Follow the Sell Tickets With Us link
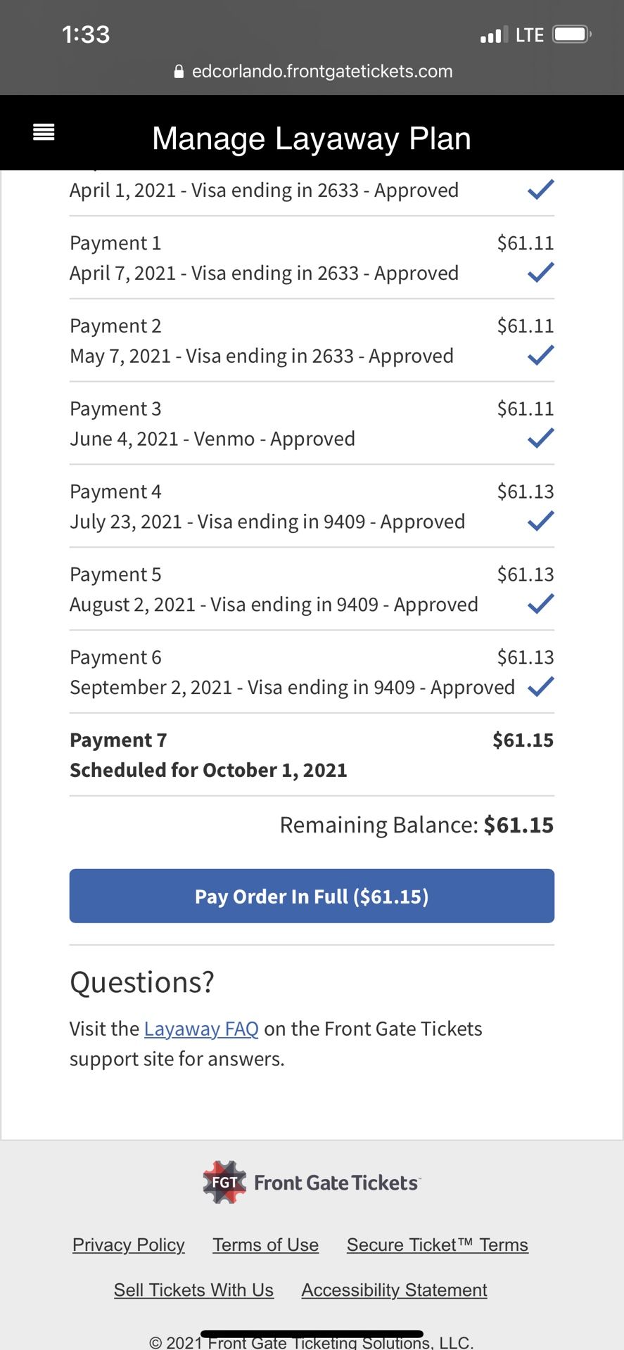Viewport: 624px width, 1350px height. [193, 1290]
